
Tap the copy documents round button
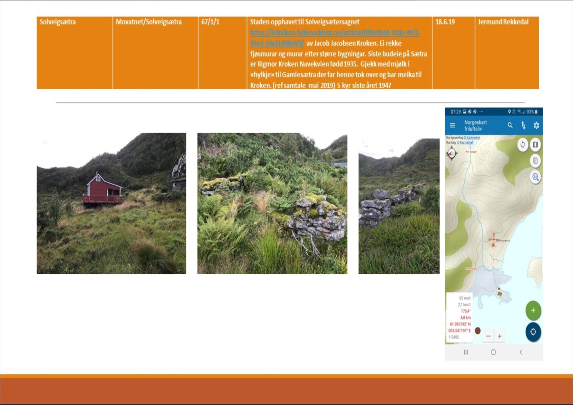pyautogui.click(x=535, y=161)
